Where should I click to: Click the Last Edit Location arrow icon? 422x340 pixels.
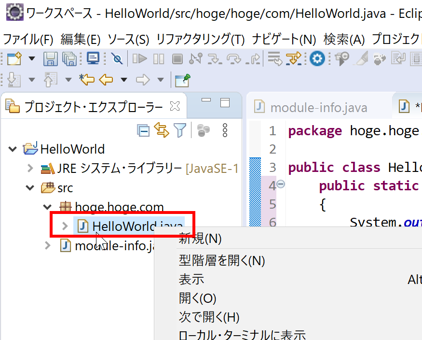pyautogui.click(x=87, y=80)
